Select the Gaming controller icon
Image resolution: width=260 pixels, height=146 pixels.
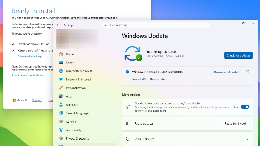coord(61,122)
